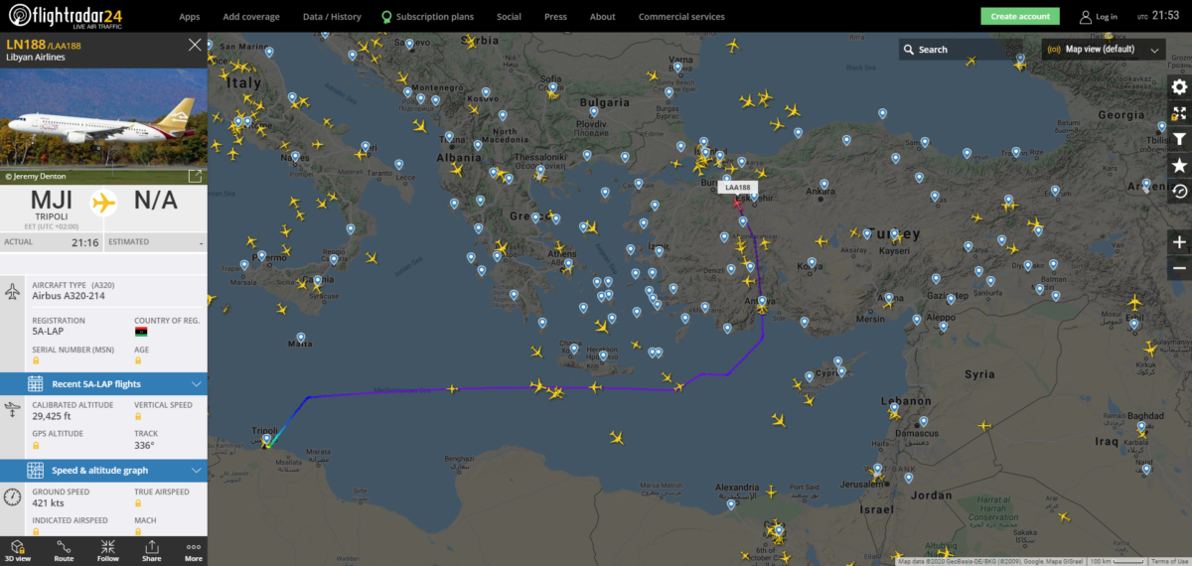Viewport: 1192px width, 566px height.
Task: Click the Log in user icon
Action: click(1086, 16)
